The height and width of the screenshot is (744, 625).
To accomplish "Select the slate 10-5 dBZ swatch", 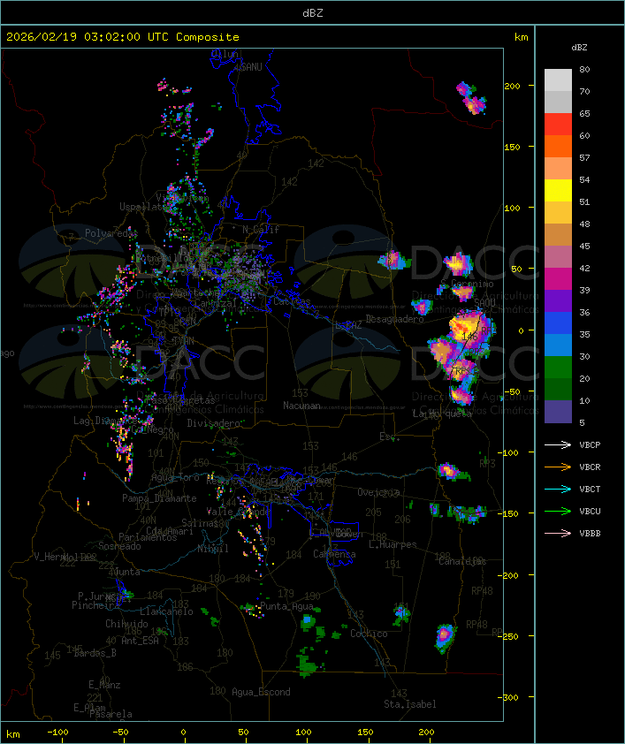I will click(558, 412).
